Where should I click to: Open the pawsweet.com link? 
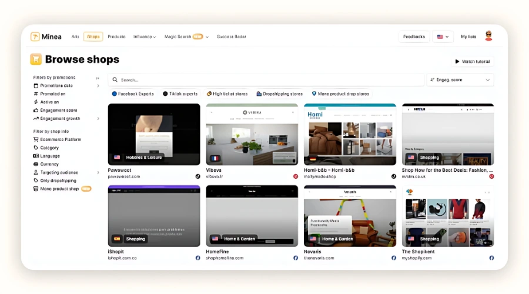pyautogui.click(x=124, y=176)
